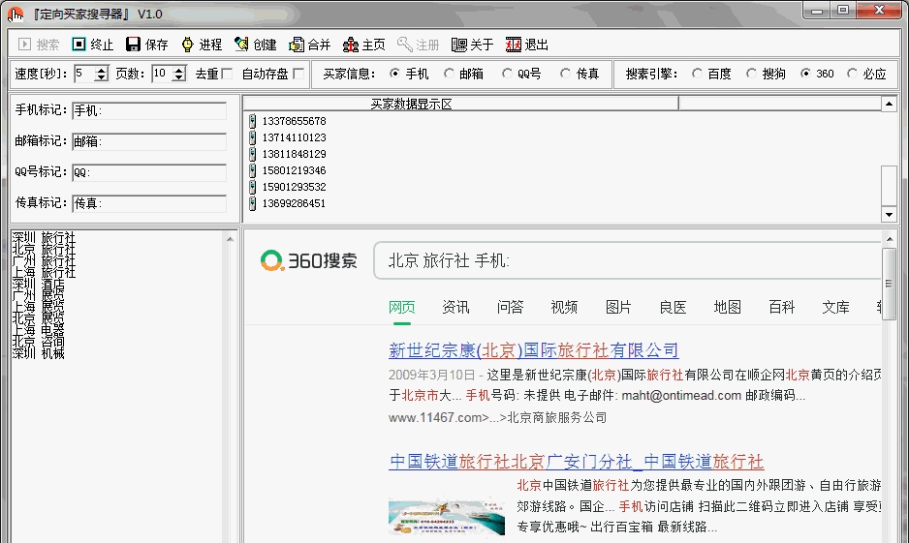
Task: Select 传真 buyer info radio
Action: coord(565,74)
